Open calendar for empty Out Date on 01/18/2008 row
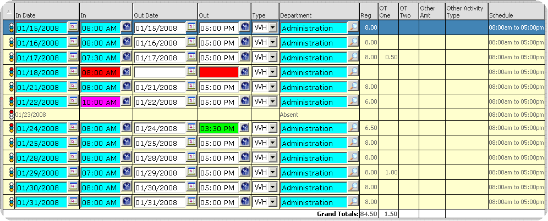548x221 pixels. click(x=191, y=72)
